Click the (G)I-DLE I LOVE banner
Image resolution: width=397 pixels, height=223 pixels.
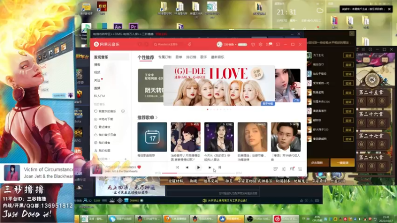pyautogui.click(x=219, y=85)
